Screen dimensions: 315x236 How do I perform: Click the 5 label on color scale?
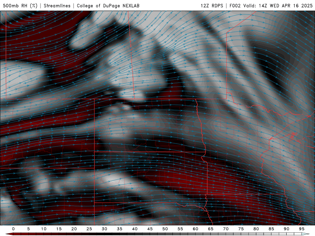click(28, 229)
